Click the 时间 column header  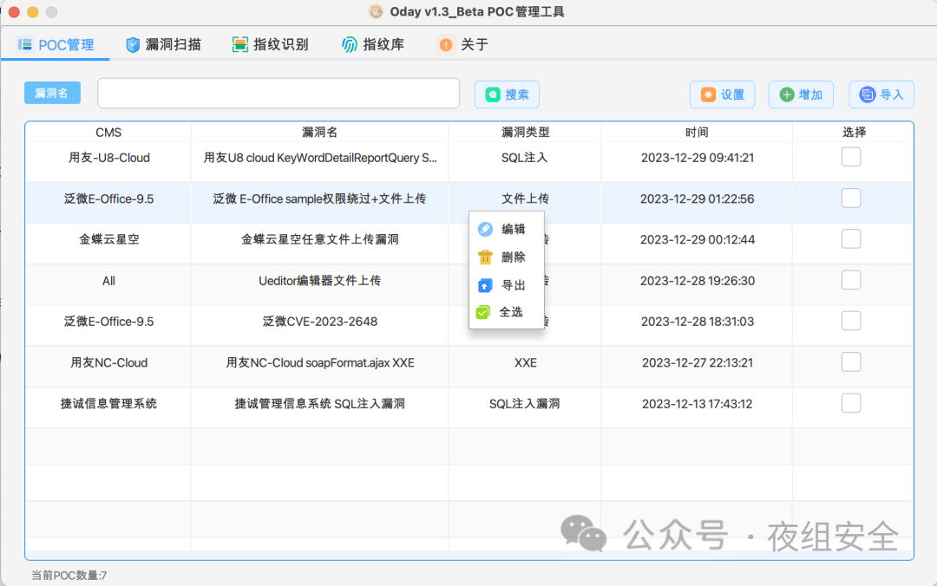(697, 132)
